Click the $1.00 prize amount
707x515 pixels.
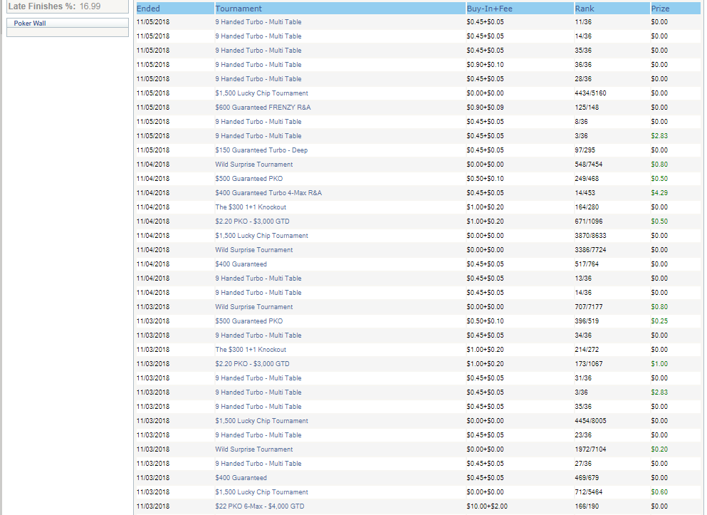click(659, 364)
